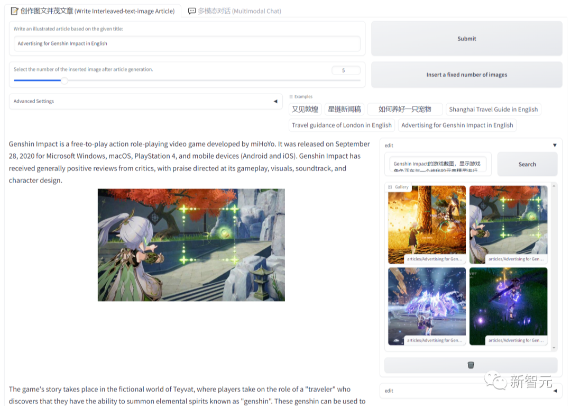Click the image search query text box
The width and height of the screenshot is (571, 406).
pyautogui.click(x=440, y=164)
